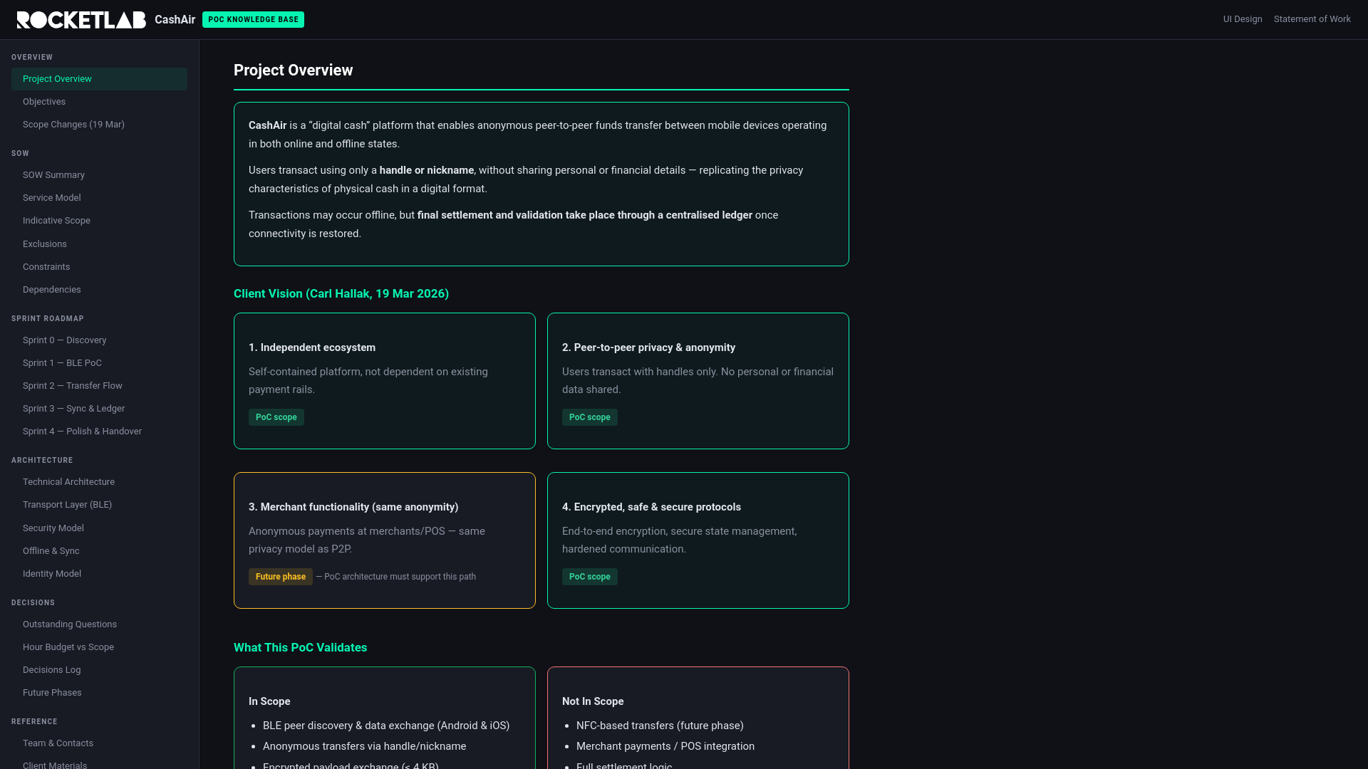Screen dimensions: 1368x769
Task: Open Sprint 0 — Discovery
Action: pyautogui.click(x=99, y=340)
